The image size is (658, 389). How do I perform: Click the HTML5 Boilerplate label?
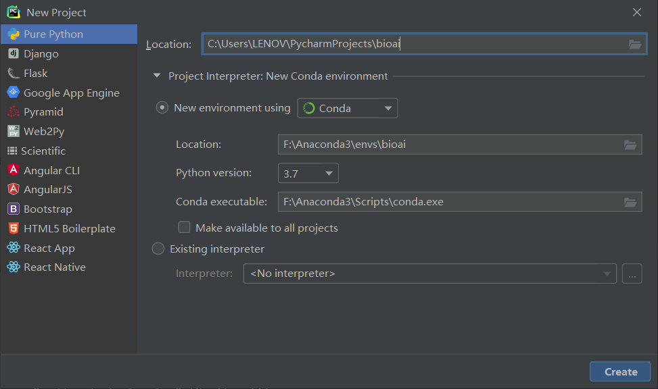[70, 228]
